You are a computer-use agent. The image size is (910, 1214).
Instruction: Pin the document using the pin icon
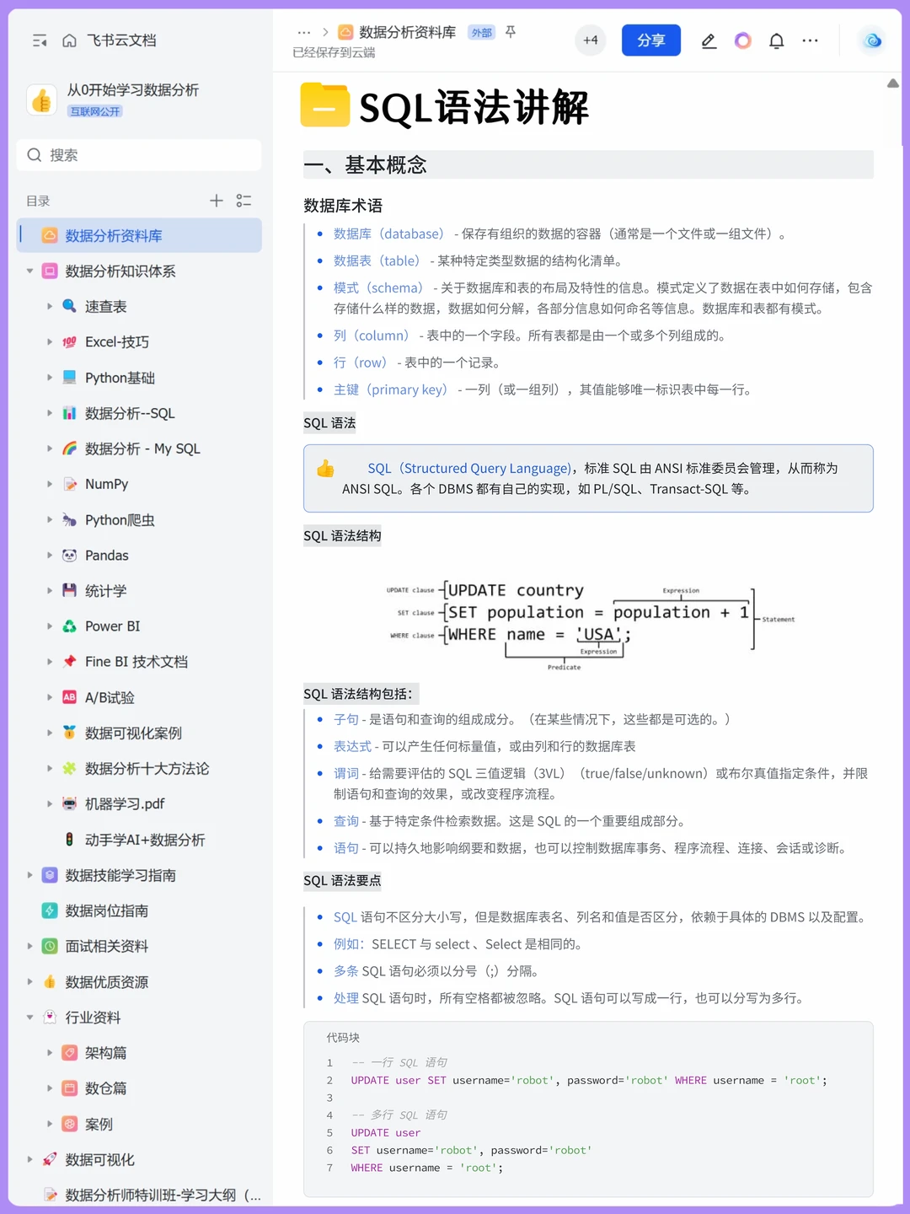511,31
